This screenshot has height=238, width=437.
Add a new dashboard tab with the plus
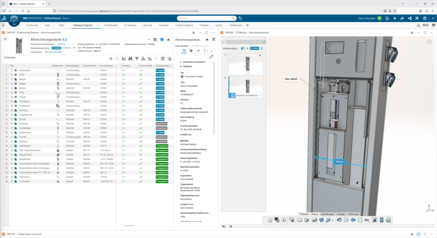[248, 25]
